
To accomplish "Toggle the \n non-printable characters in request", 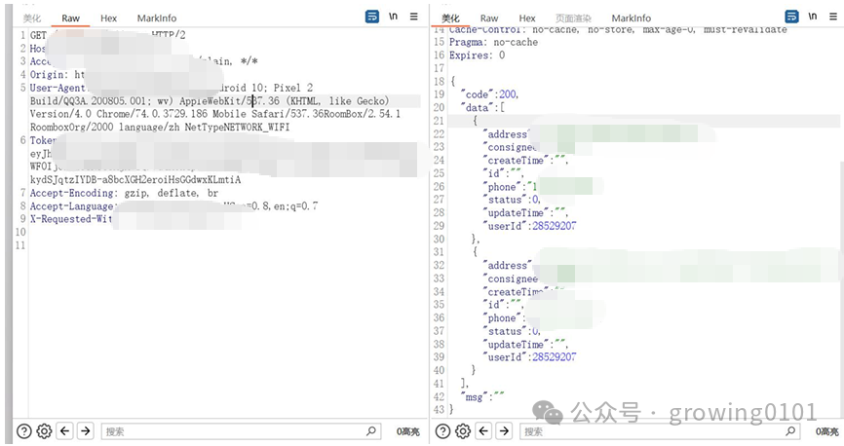I will coord(394,17).
